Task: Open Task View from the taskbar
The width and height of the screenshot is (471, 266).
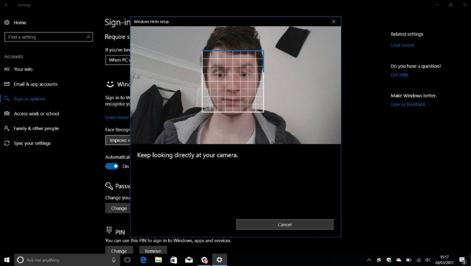Action: coord(127,260)
